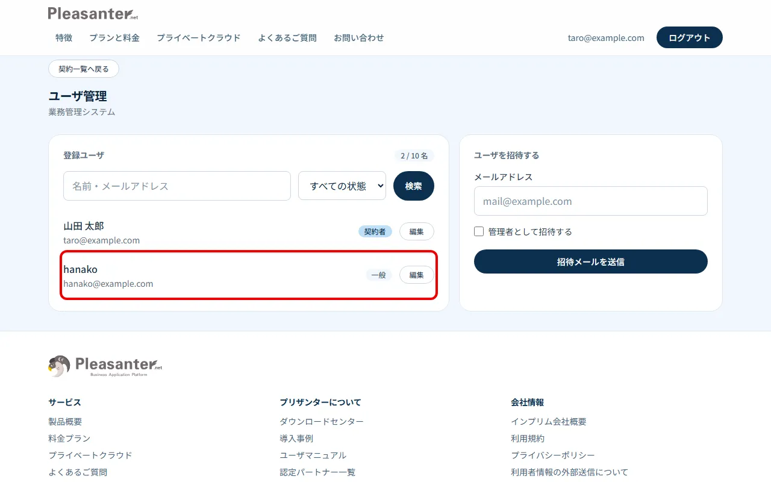The height and width of the screenshot is (482, 771).
Task: Click the 業務管理システム subtitle
Action: point(82,112)
